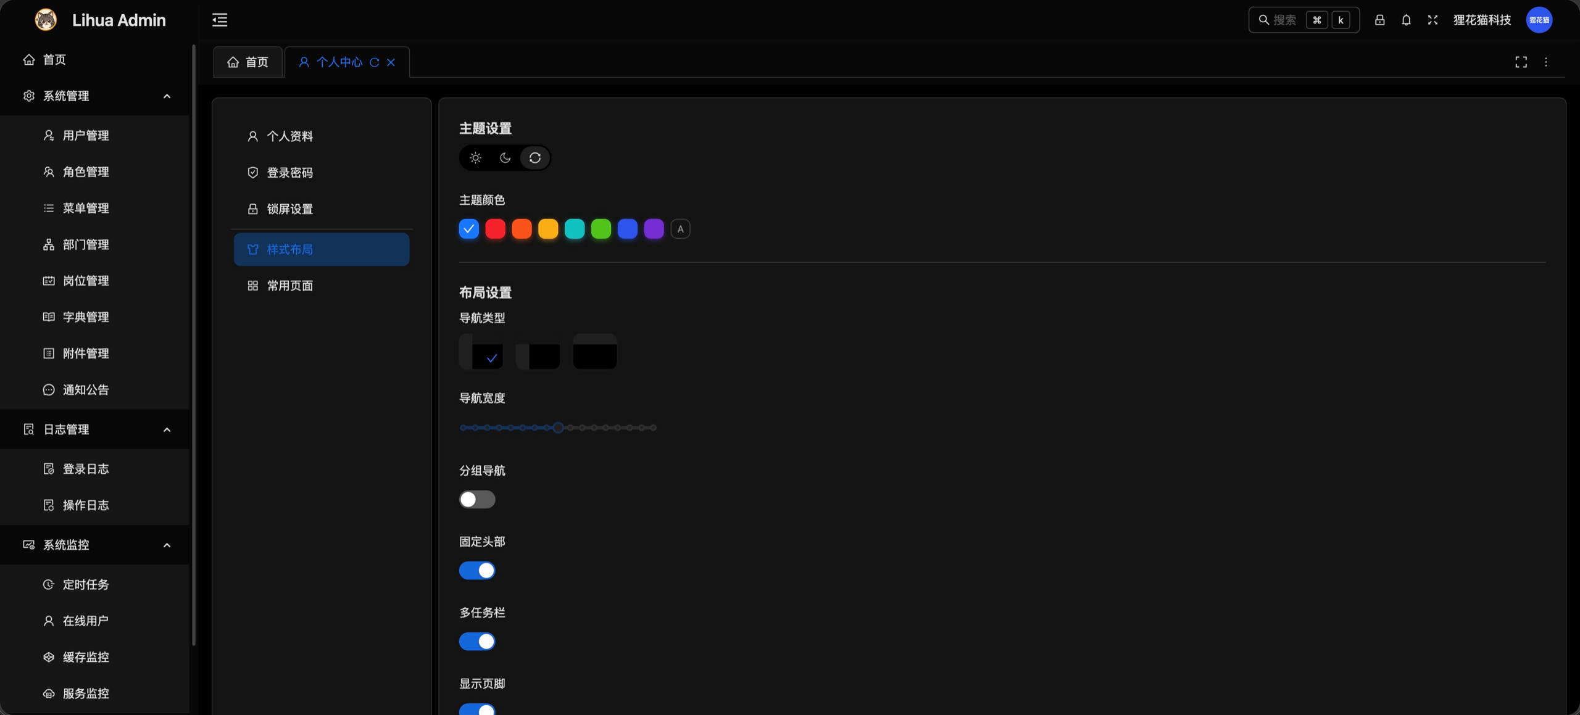Open 在线用户 in sidebar
This screenshot has width=1580, height=715.
(x=95, y=621)
